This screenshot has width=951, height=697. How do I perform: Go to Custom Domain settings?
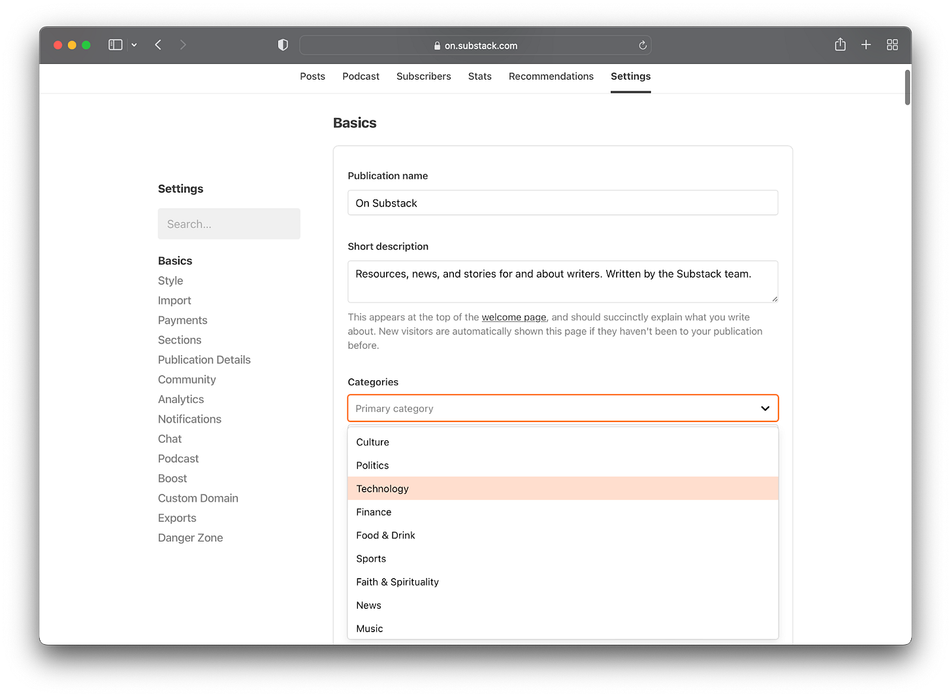point(198,498)
